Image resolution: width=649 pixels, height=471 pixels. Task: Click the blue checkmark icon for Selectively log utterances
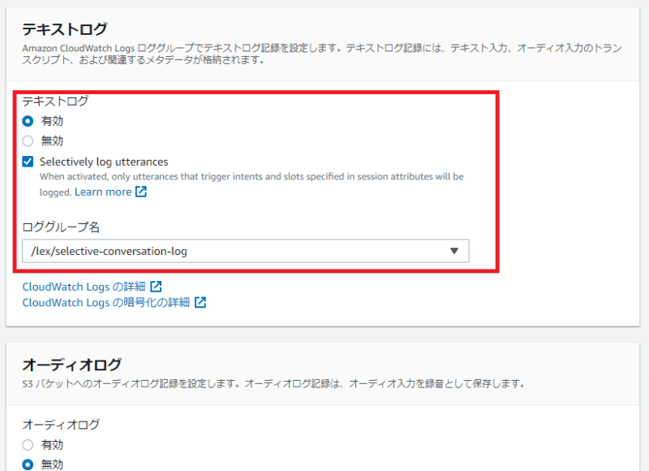click(28, 162)
